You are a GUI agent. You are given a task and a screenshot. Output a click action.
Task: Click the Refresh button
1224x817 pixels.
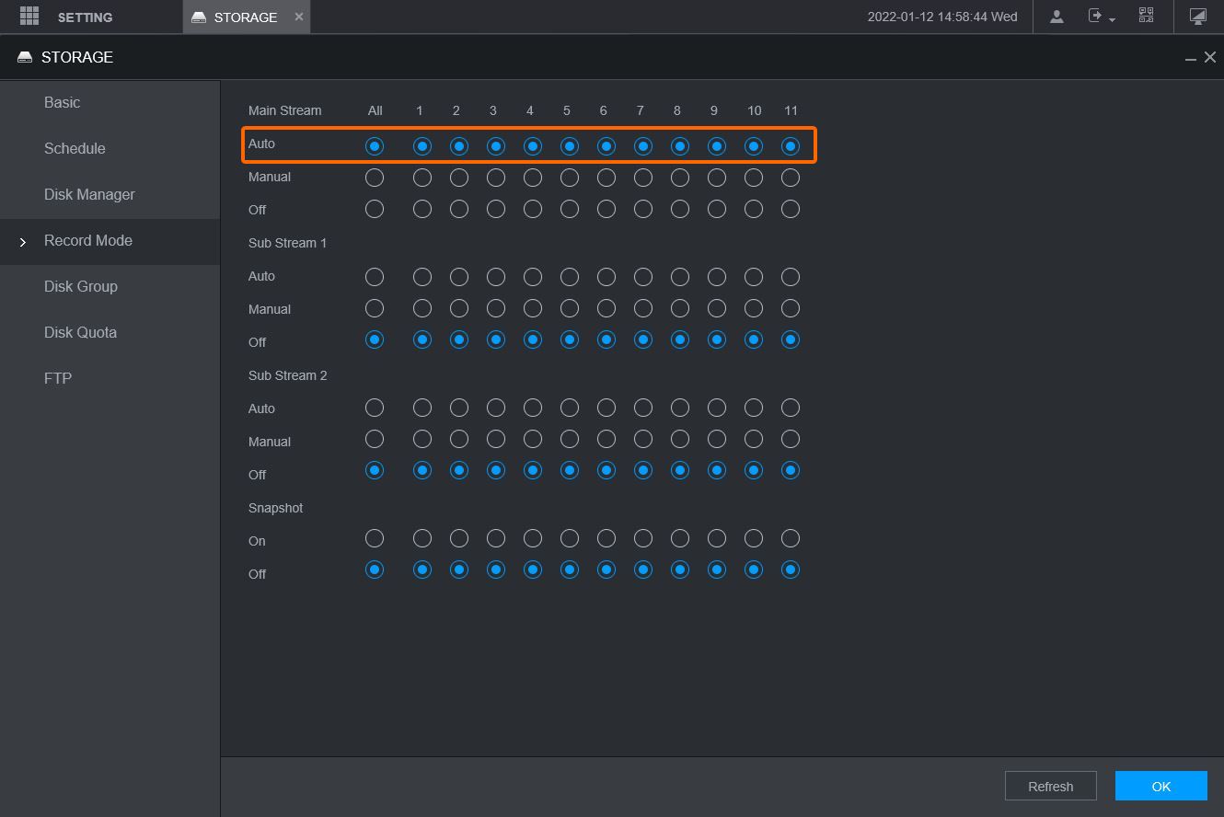coord(1050,787)
